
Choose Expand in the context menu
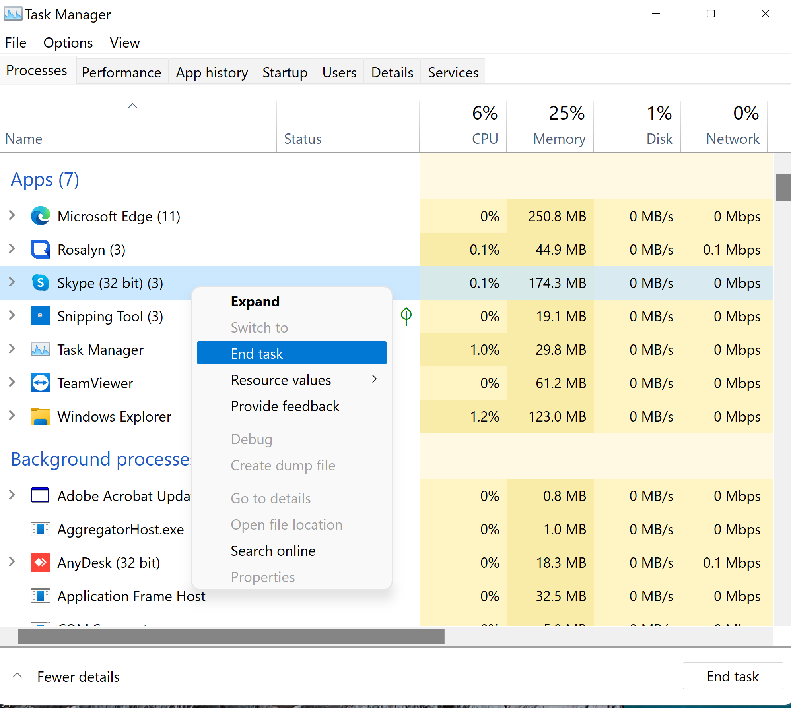coord(292,301)
